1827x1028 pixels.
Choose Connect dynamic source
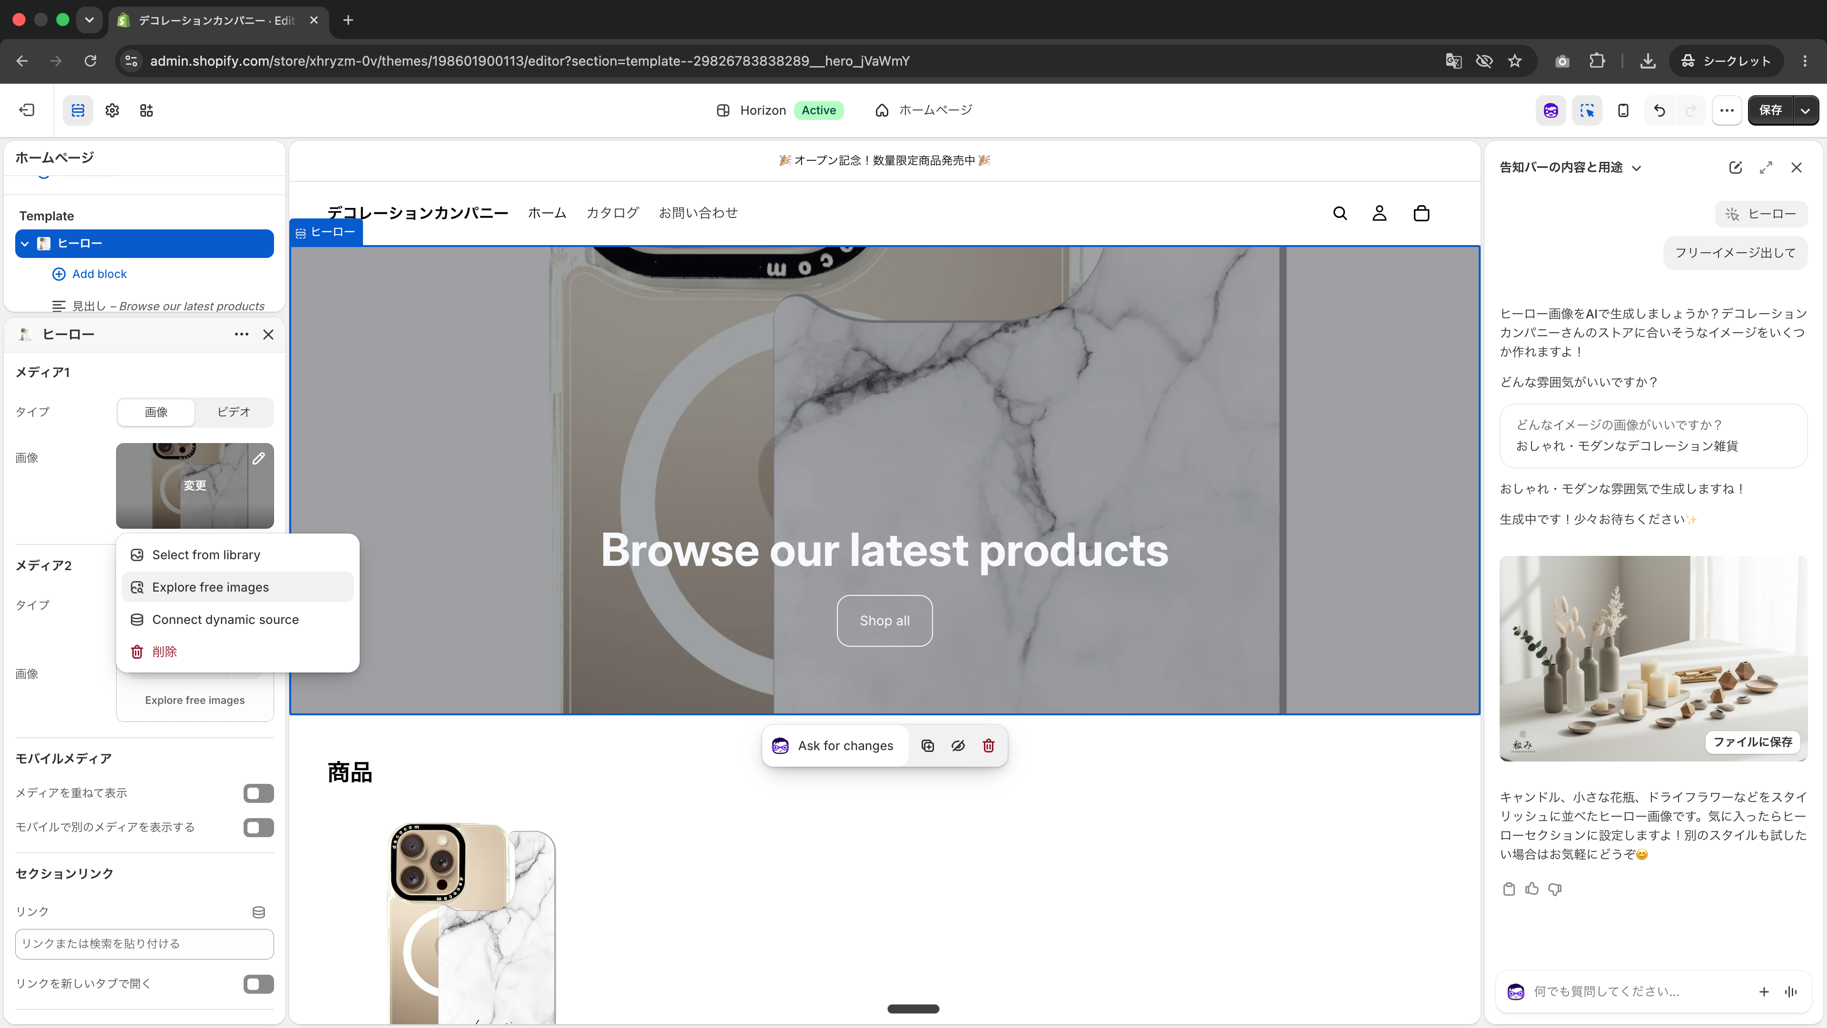coord(237,619)
